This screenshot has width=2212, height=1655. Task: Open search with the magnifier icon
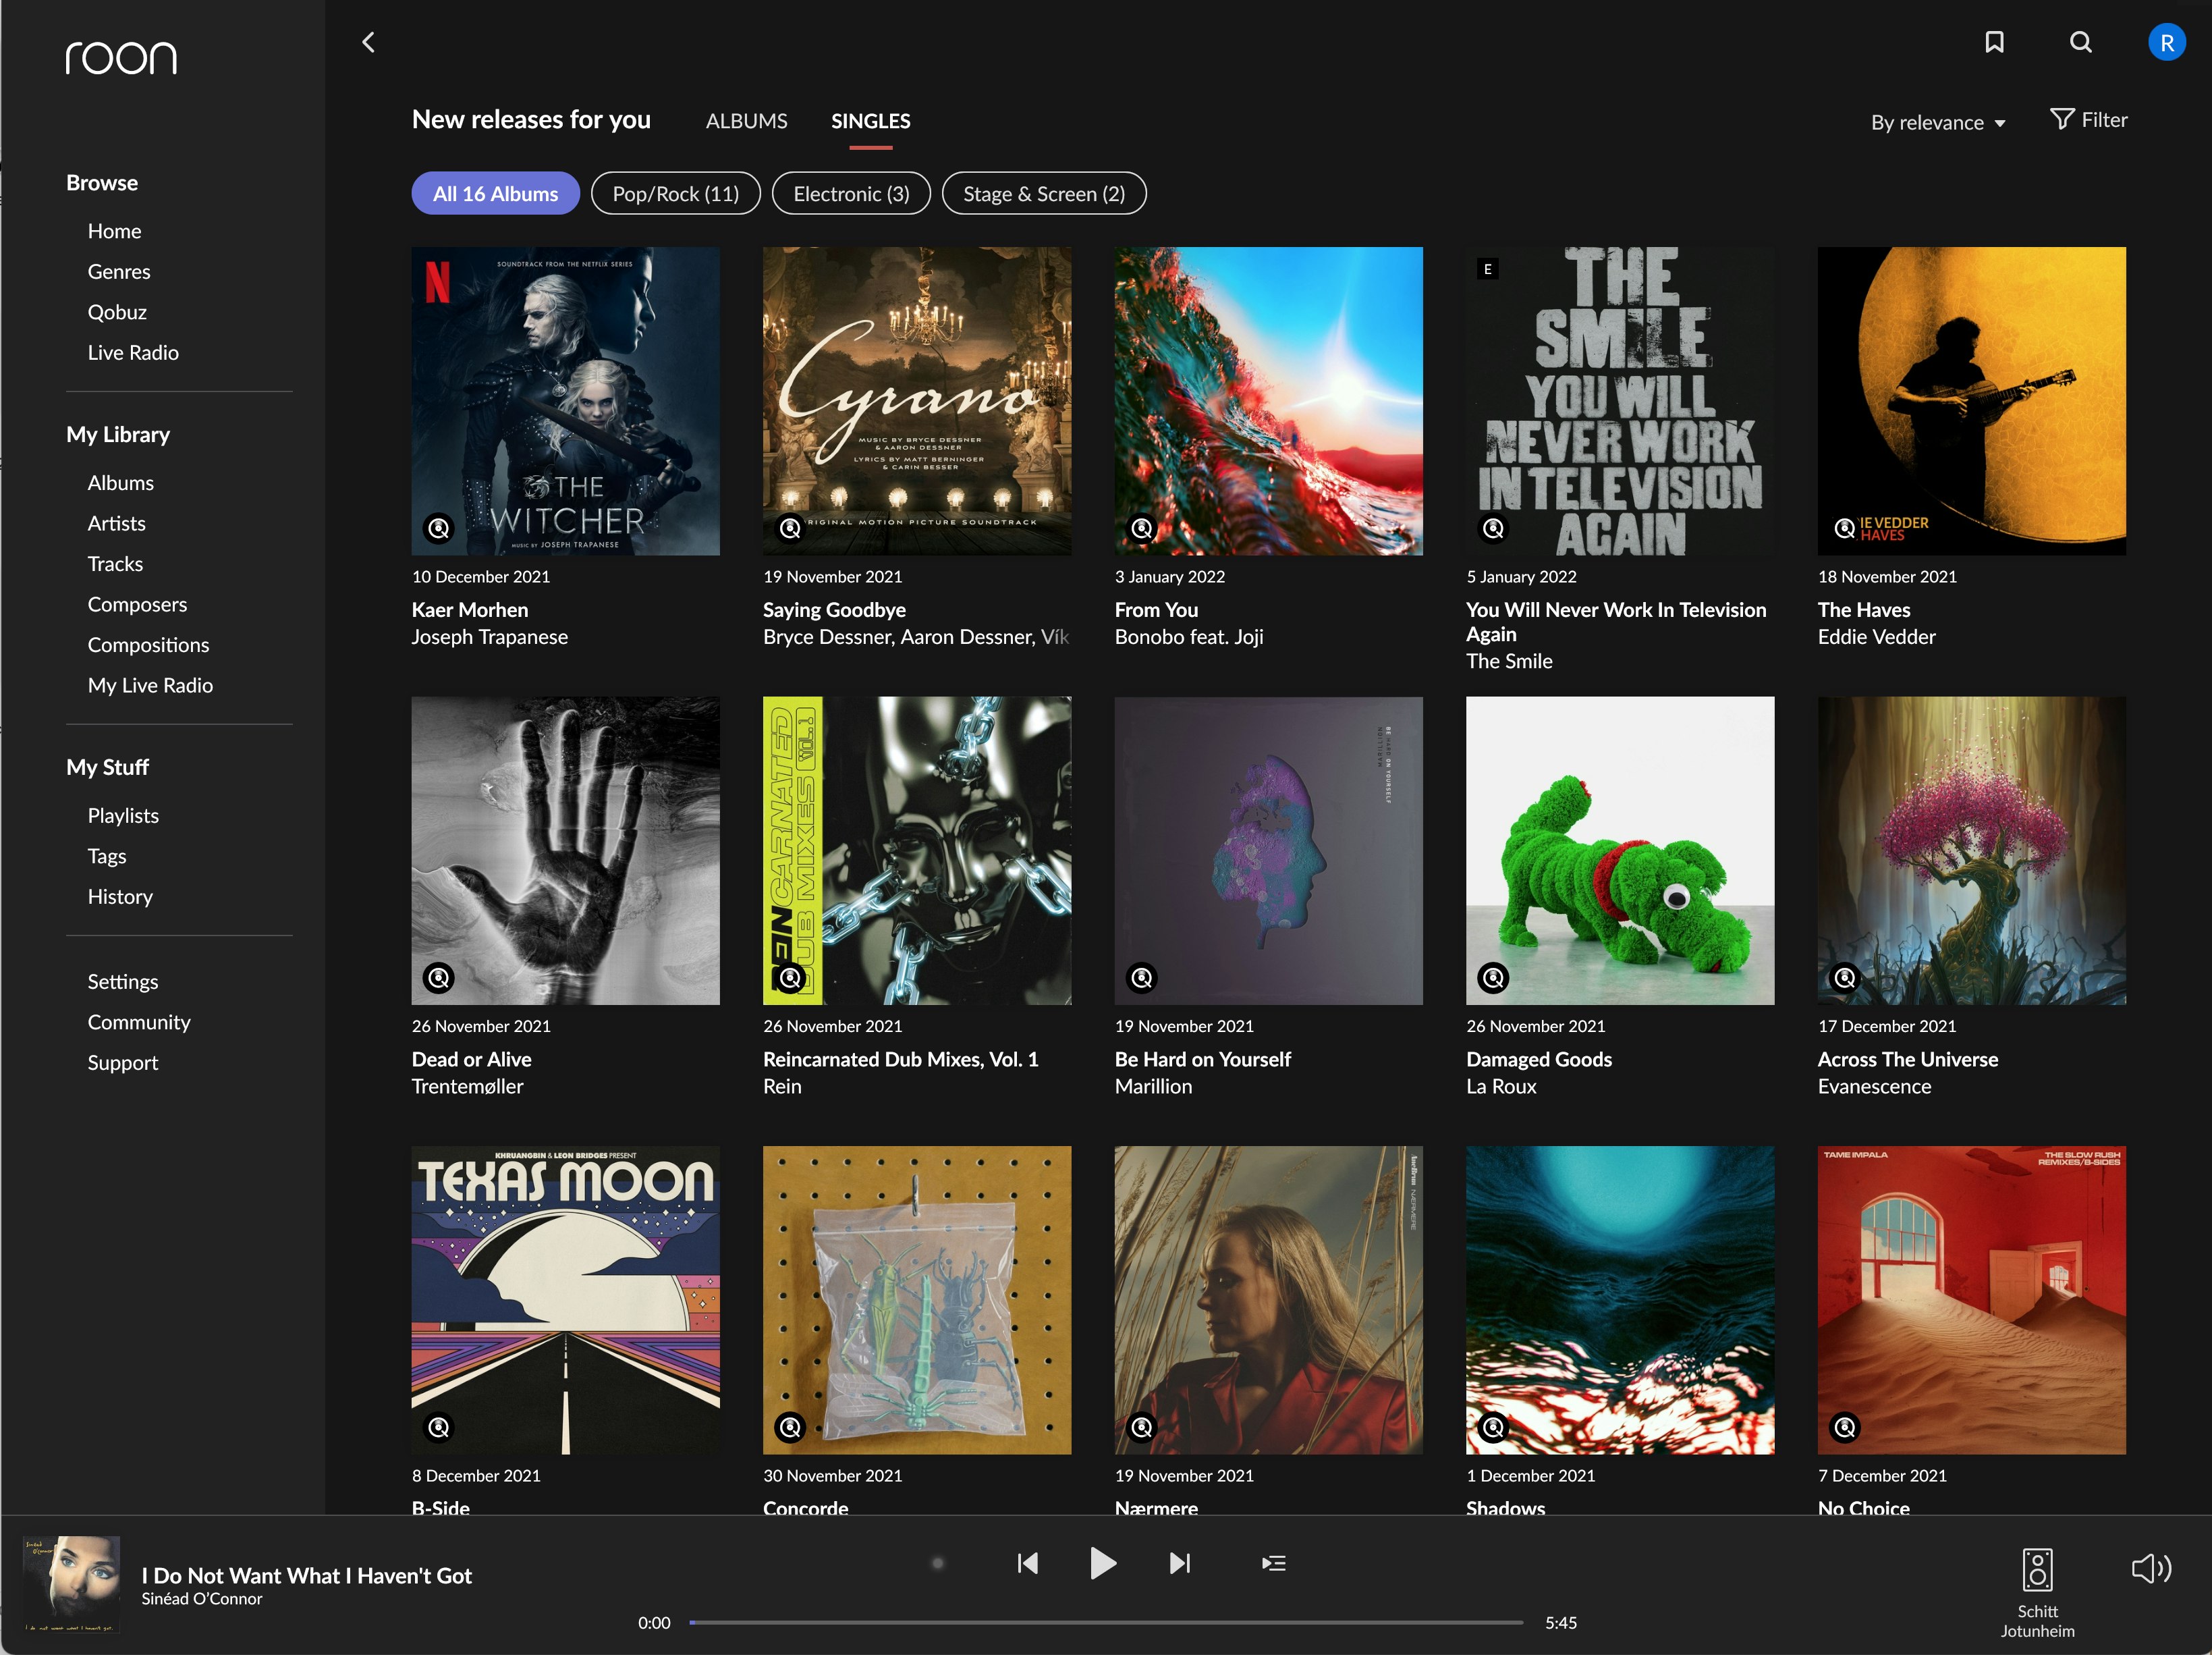[2081, 42]
